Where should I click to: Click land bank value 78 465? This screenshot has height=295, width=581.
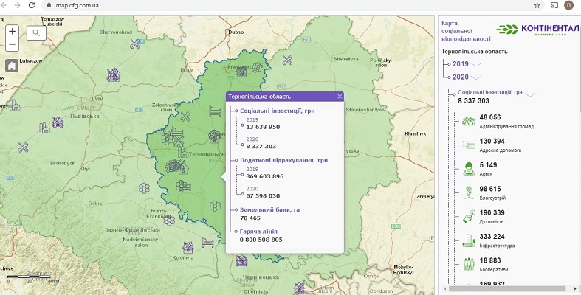coord(250,218)
